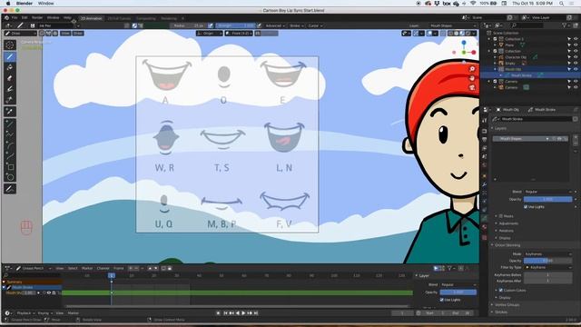Open the Wi-Fi status menu
This screenshot has width=581, height=327.
pyautogui.click(x=473, y=4)
